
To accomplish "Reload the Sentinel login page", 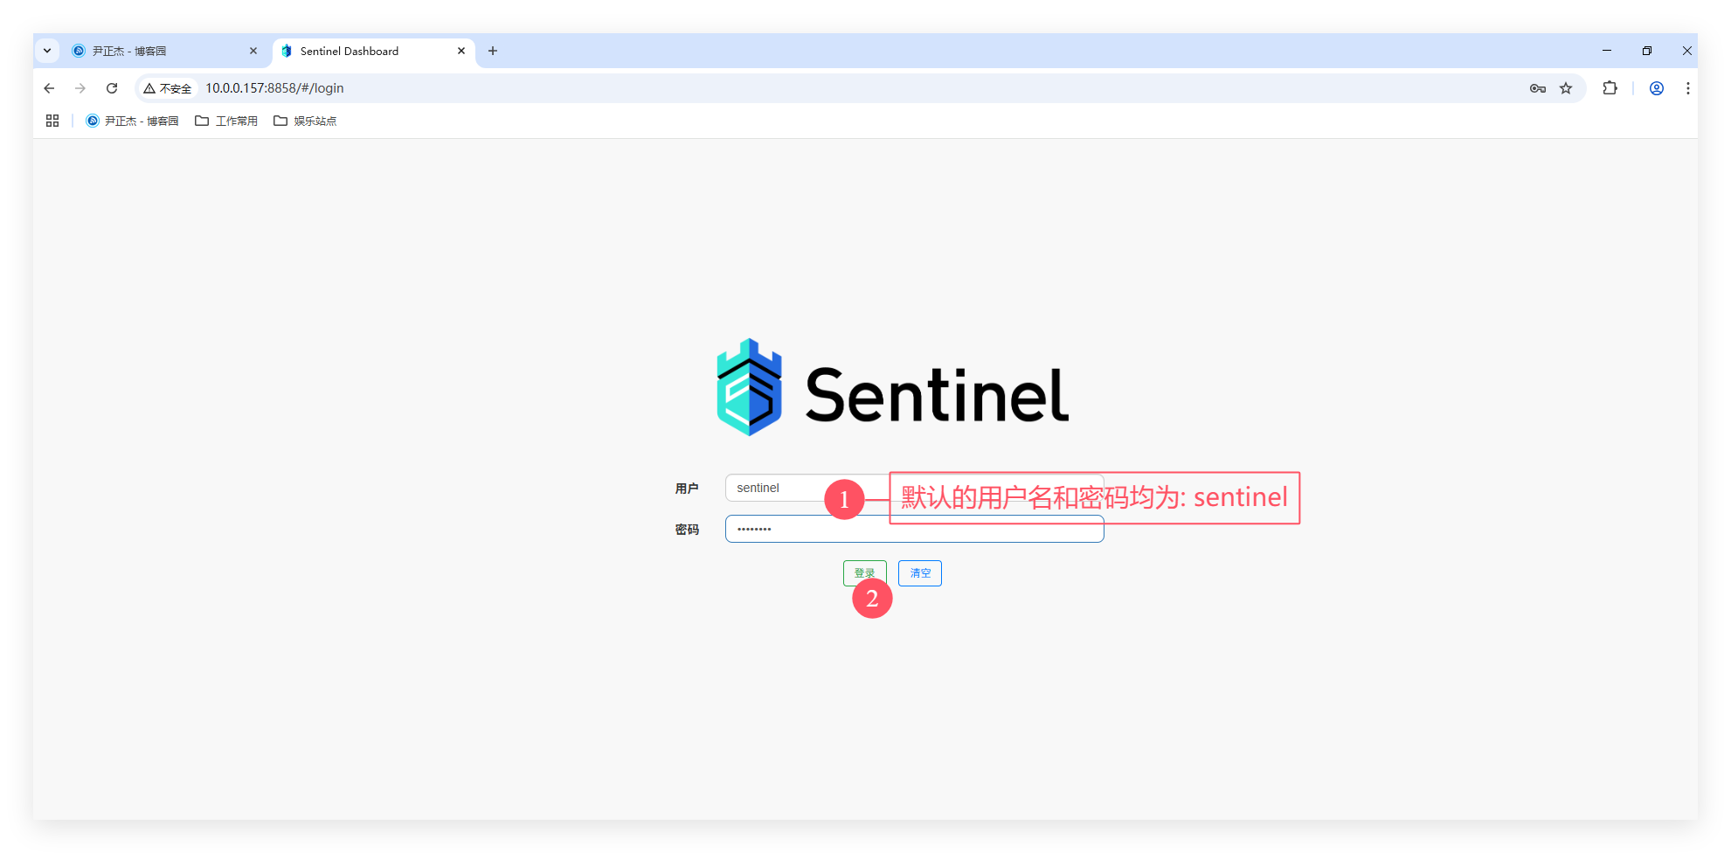I will tap(112, 88).
